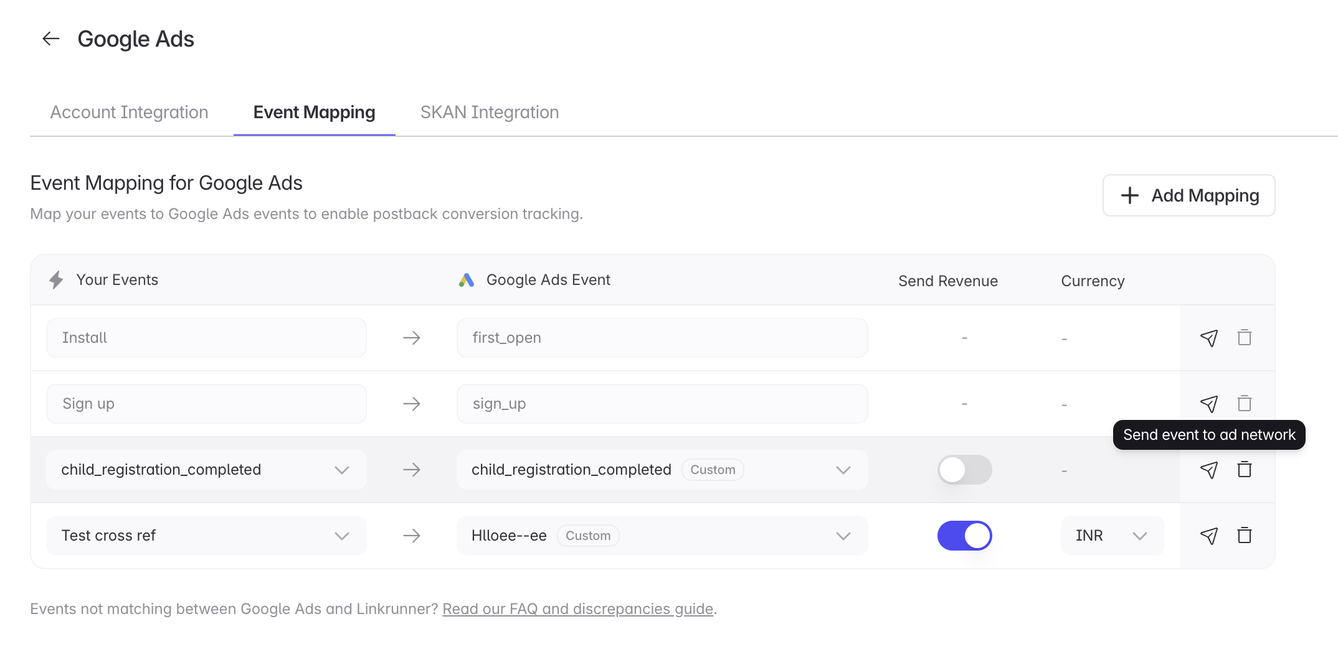
Task: Select the Event Mapping tab
Action: pos(314,112)
